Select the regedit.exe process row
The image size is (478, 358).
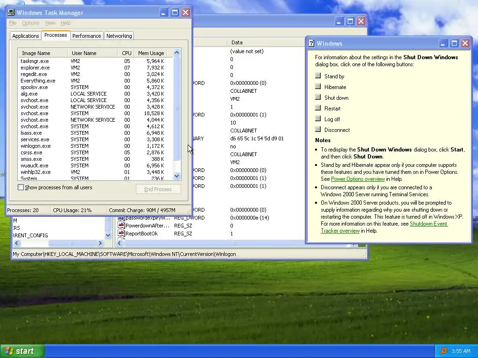coord(95,74)
